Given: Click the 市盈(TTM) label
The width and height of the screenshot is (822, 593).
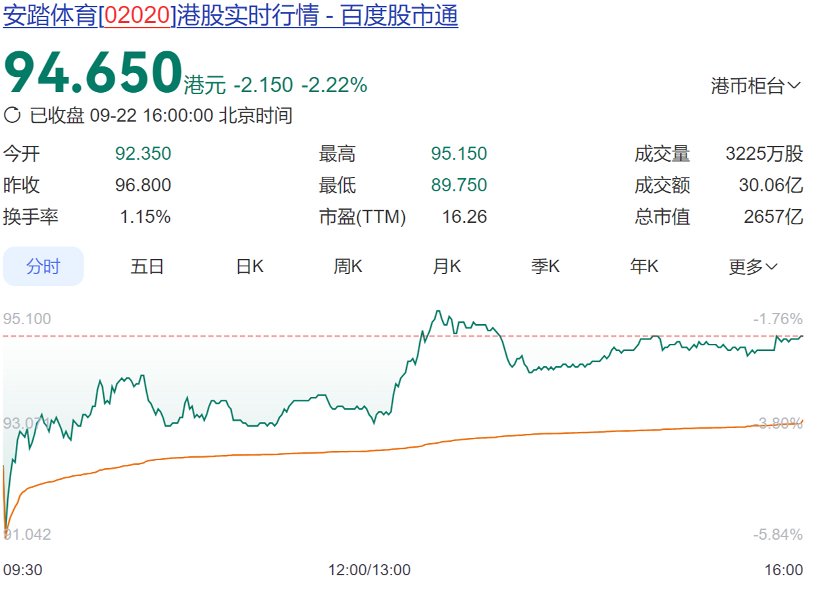Looking at the screenshot, I should tap(362, 217).
